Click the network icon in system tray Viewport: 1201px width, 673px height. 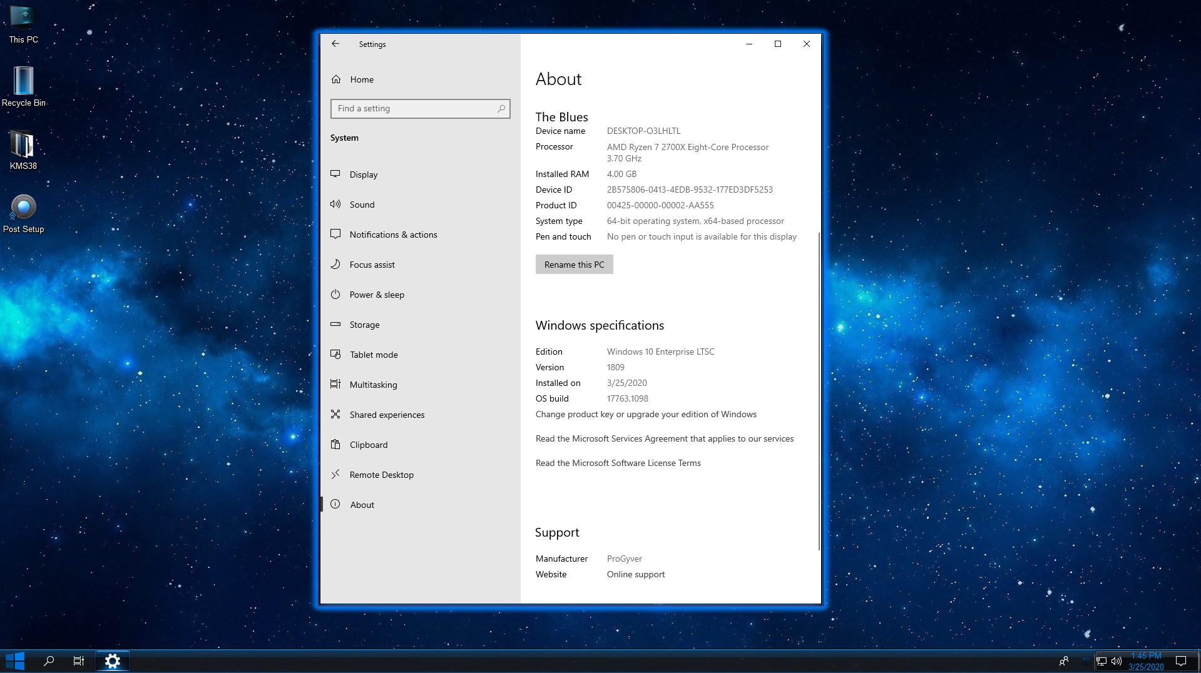click(x=1101, y=661)
